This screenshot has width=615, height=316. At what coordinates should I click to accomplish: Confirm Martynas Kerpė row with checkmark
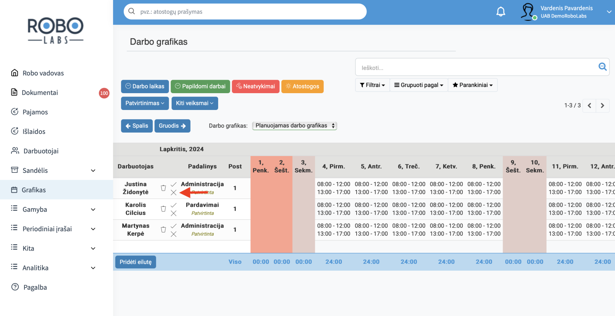coord(174,226)
